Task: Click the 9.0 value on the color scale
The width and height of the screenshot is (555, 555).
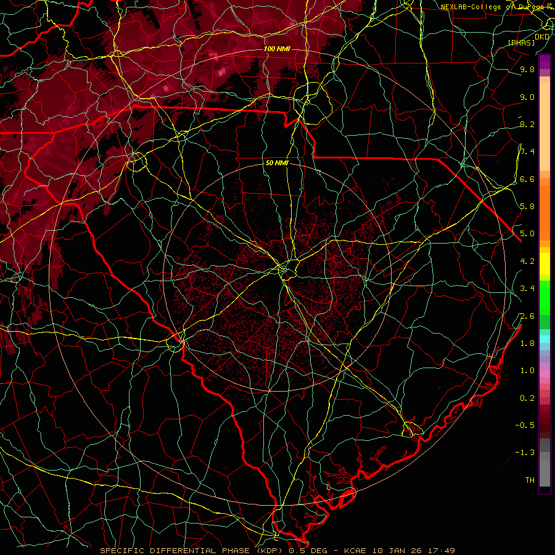Action: pos(527,97)
